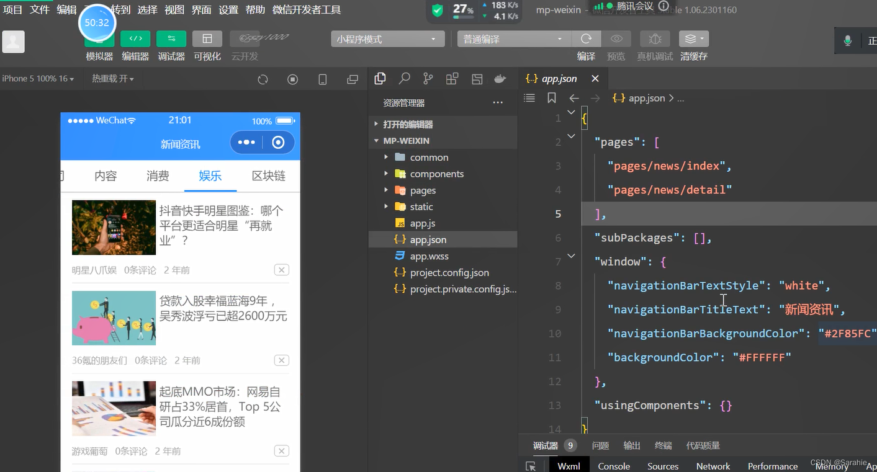This screenshot has height=472, width=877.
Task: Click the user avatar icon
Action: pyautogui.click(x=14, y=42)
